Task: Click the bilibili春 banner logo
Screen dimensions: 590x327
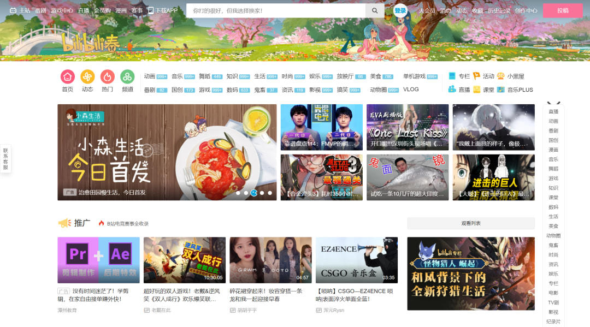Action: point(90,43)
